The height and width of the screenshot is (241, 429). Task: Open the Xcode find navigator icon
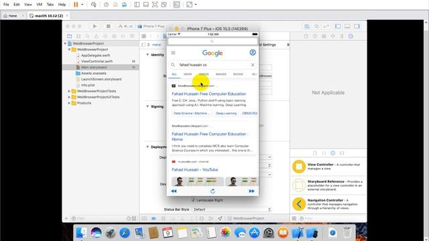87,36
